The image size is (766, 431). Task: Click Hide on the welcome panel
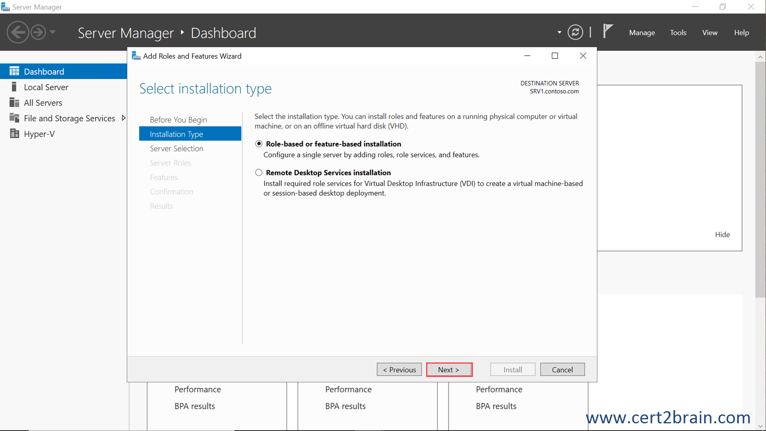point(722,234)
